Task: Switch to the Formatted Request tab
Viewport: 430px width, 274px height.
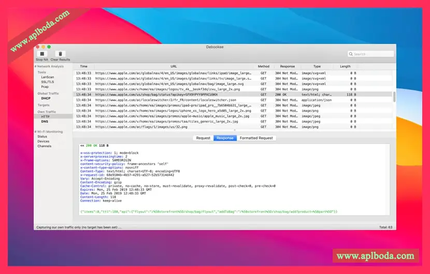Action: tap(256, 138)
